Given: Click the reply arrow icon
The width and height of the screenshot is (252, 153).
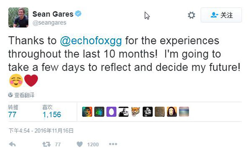Looking at the screenshot, I should (12, 144).
